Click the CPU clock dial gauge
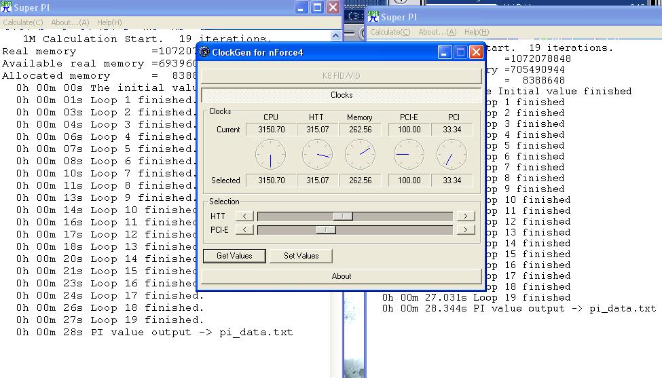This screenshot has width=662, height=378. coord(271,155)
